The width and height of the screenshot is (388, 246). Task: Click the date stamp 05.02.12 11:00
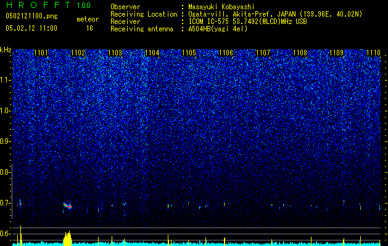[31, 28]
